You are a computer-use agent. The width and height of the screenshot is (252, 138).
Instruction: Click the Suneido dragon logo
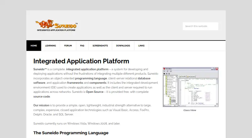click(56, 25)
